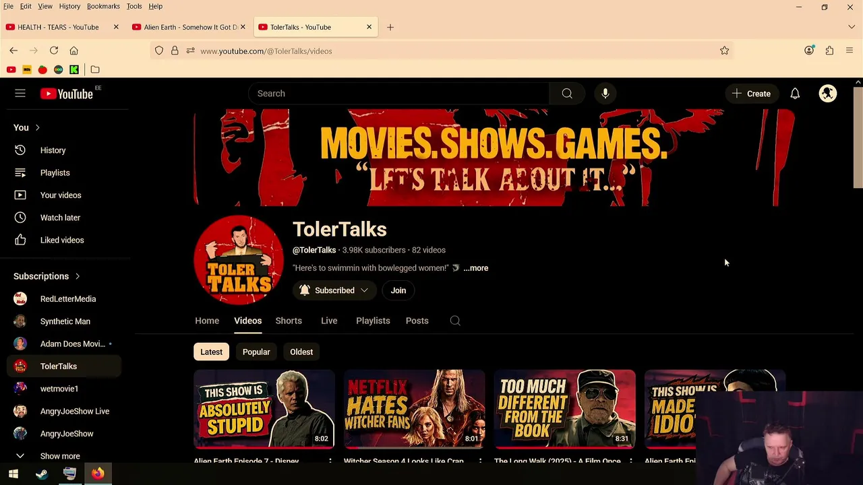863x485 pixels.
Task: Click the site padlock icon
Action: point(175,51)
